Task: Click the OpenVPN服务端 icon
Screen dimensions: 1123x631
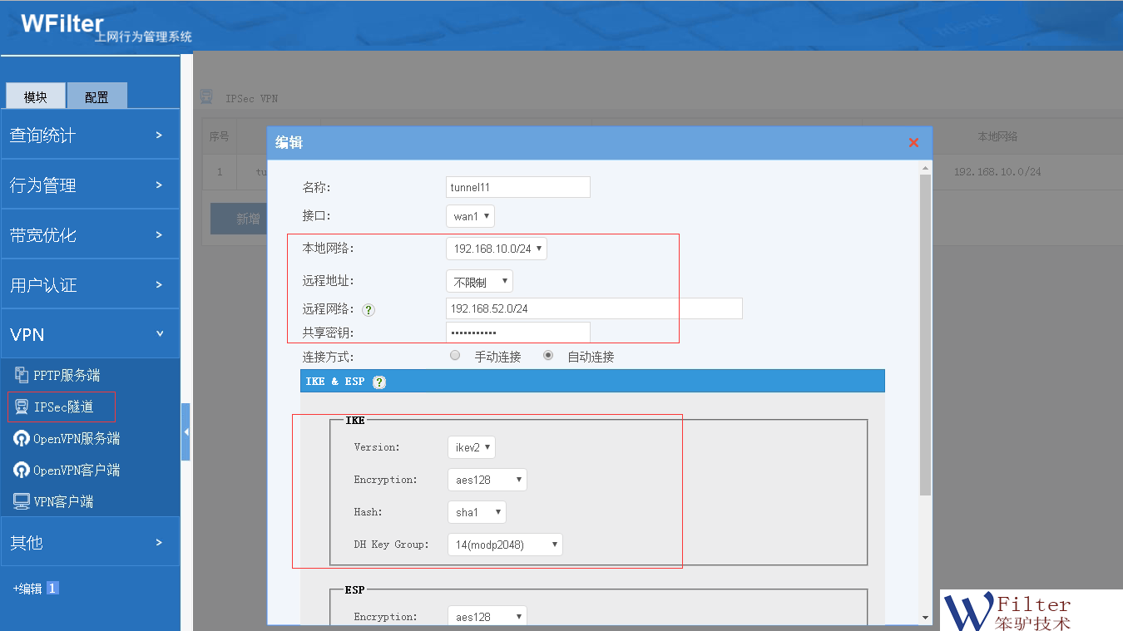Action: (x=22, y=438)
